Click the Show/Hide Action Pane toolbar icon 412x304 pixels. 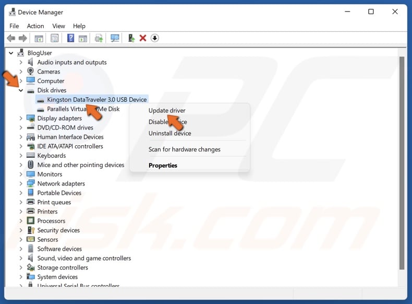83,39
